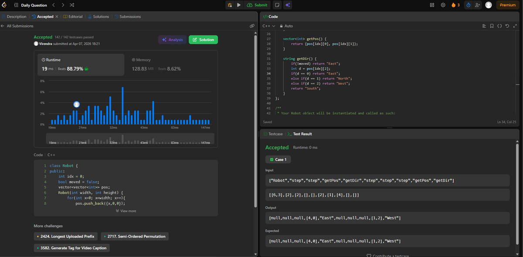The width and height of the screenshot is (523, 257).
Task: Open the C++ language dropdown
Action: pos(268,26)
